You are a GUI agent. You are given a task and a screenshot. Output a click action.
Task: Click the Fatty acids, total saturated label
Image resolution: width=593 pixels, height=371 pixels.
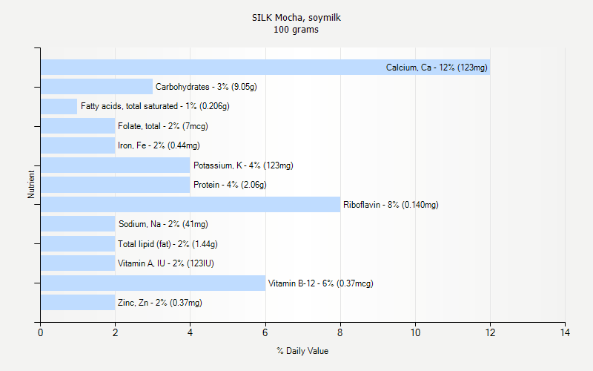click(x=155, y=106)
